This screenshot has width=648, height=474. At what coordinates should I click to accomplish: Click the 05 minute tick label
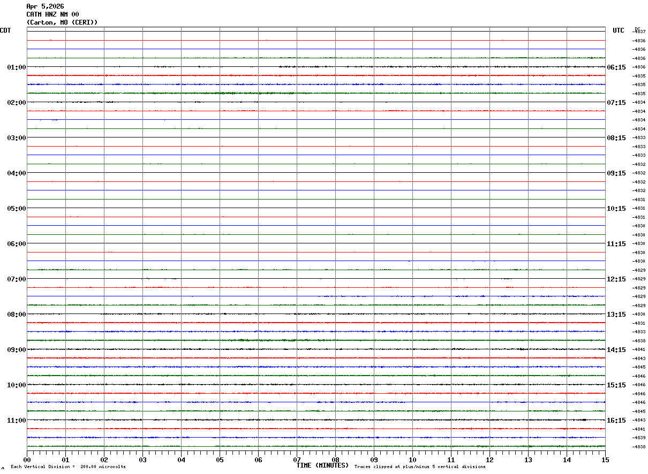coord(220,460)
